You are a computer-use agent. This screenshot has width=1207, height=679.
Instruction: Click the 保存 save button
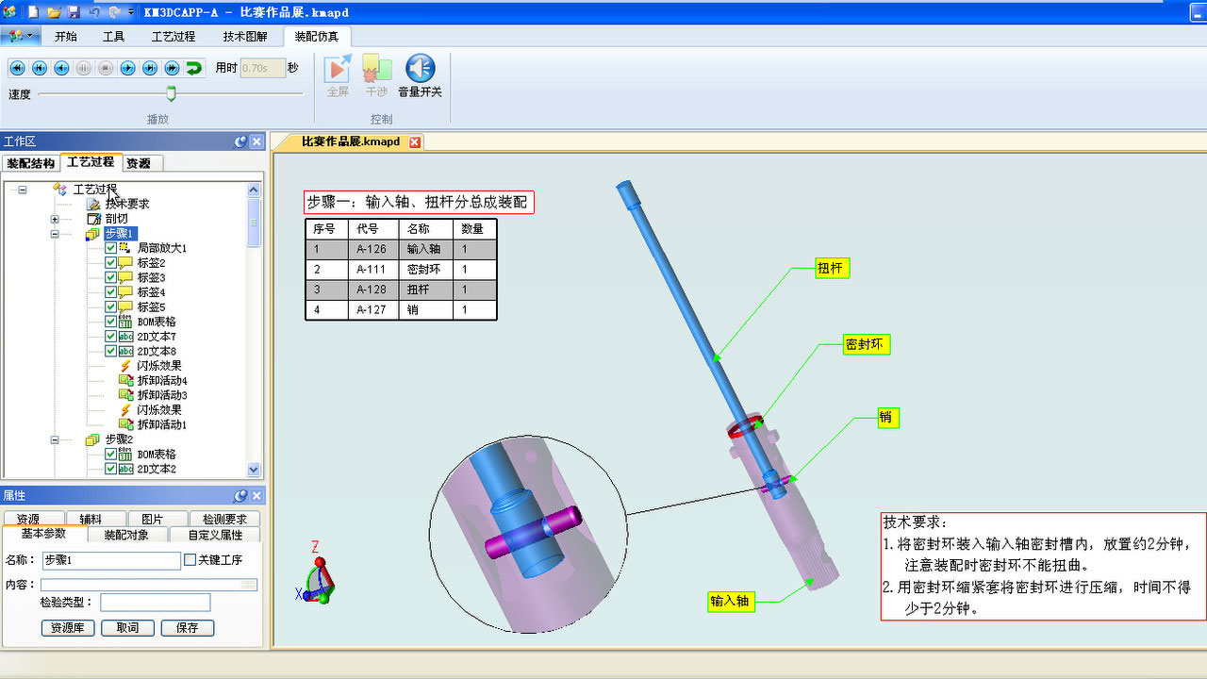tap(187, 627)
